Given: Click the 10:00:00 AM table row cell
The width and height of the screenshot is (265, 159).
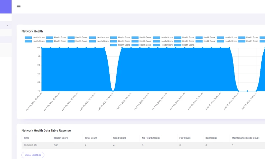Looking at the screenshot, I should coord(30,145).
